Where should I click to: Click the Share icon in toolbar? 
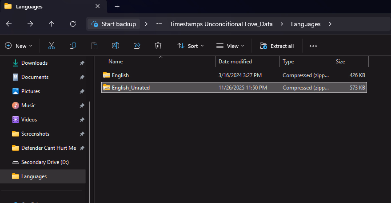click(137, 46)
